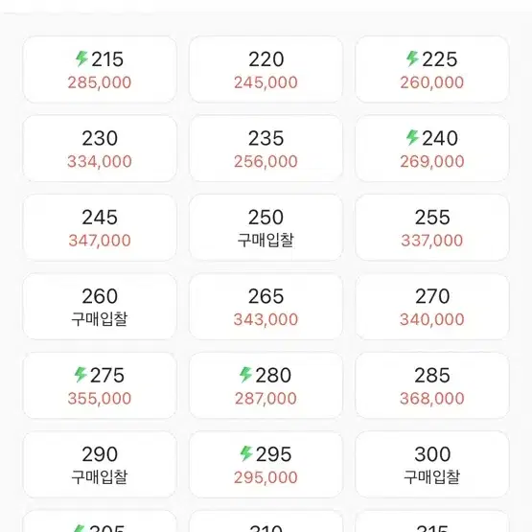
Task: Pick size 265 priced 343,000
Action: (266, 307)
